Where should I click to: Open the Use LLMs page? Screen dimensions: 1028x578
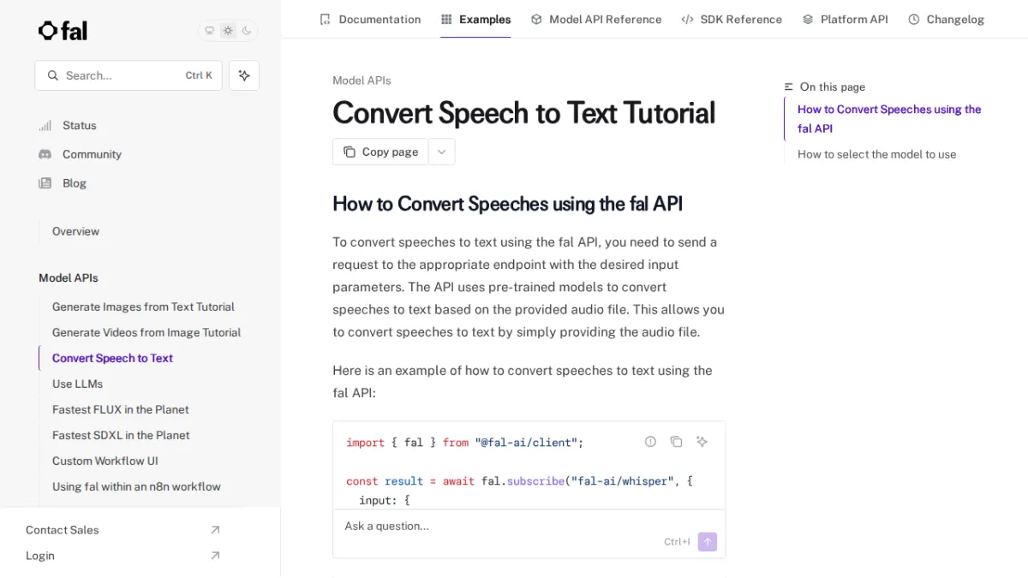[x=77, y=384]
